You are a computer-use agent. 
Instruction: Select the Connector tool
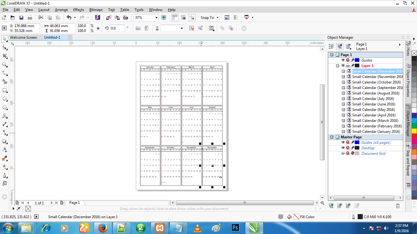(5, 133)
